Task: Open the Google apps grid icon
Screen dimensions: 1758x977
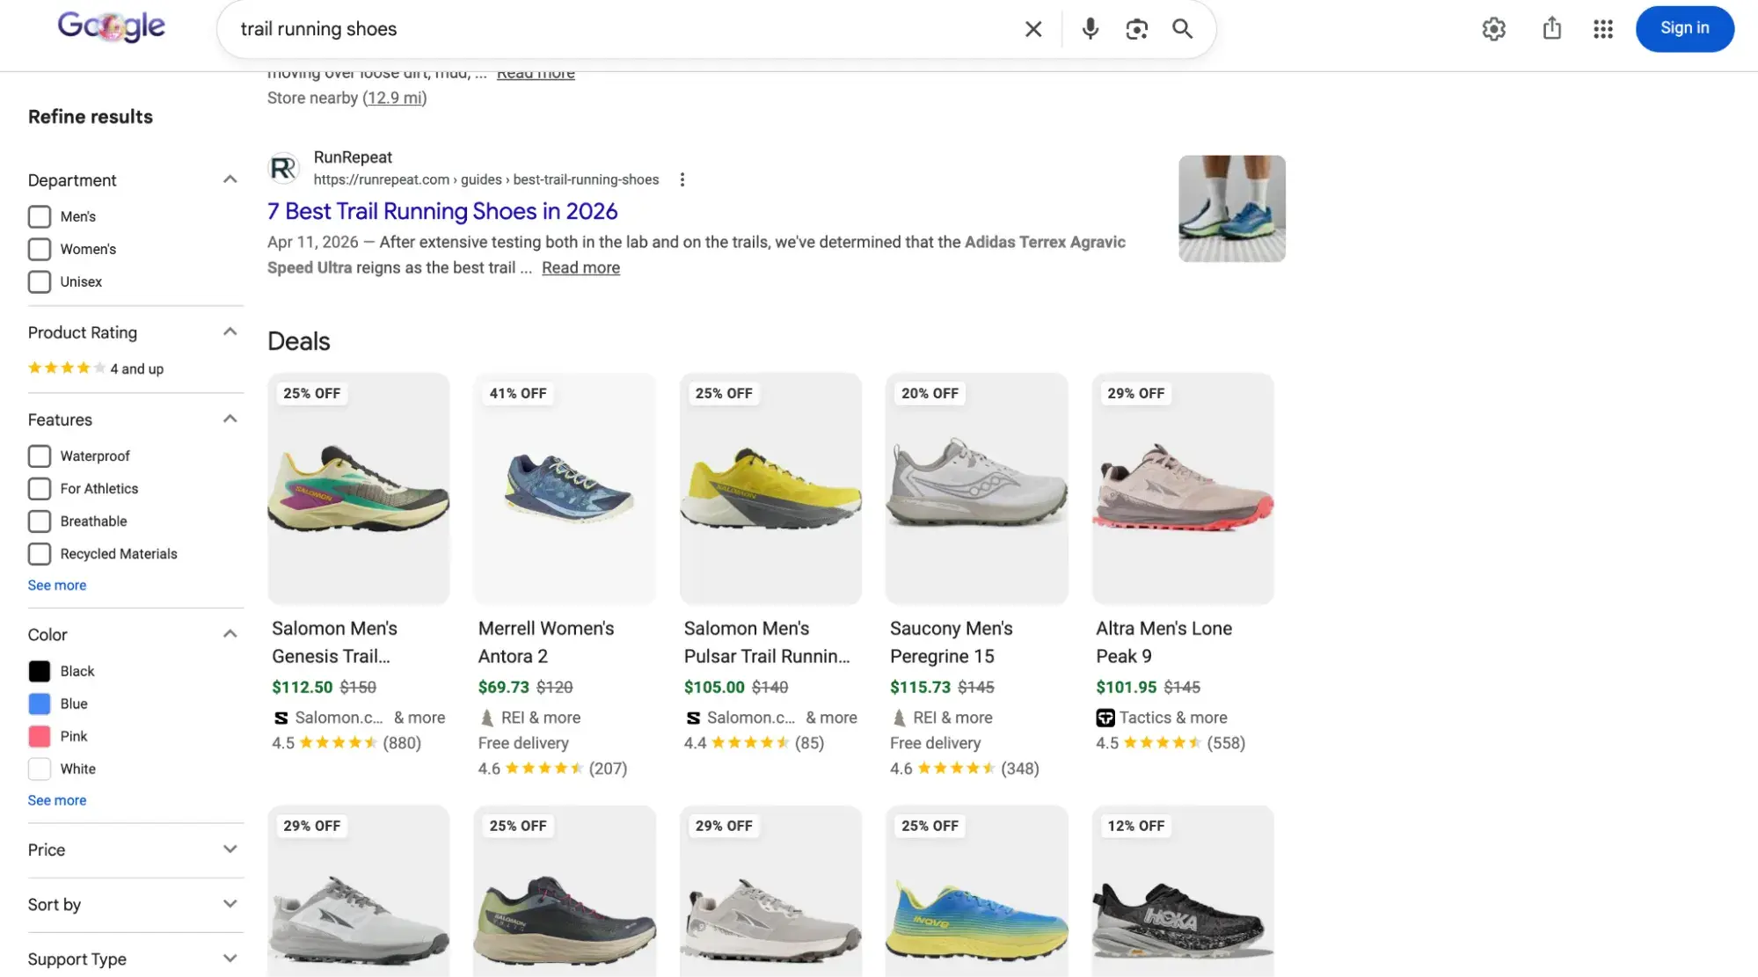Action: coord(1603,29)
